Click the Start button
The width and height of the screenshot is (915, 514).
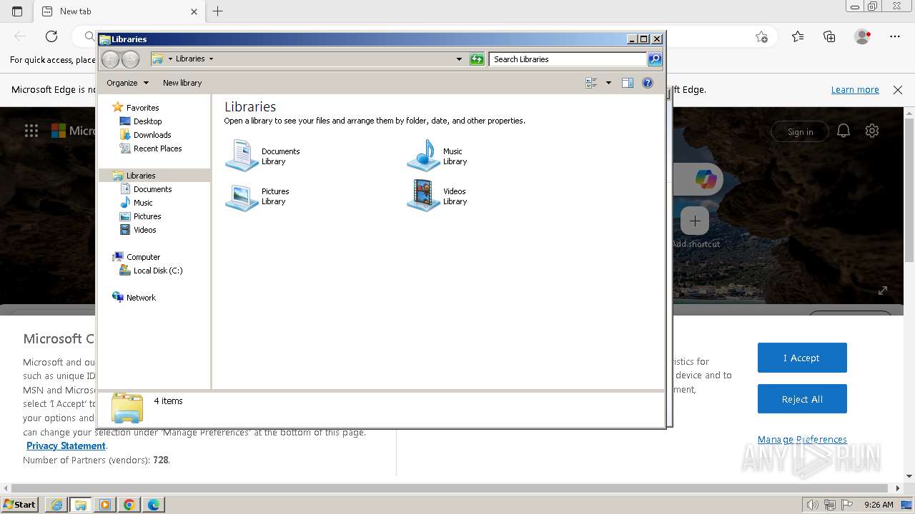click(x=20, y=504)
